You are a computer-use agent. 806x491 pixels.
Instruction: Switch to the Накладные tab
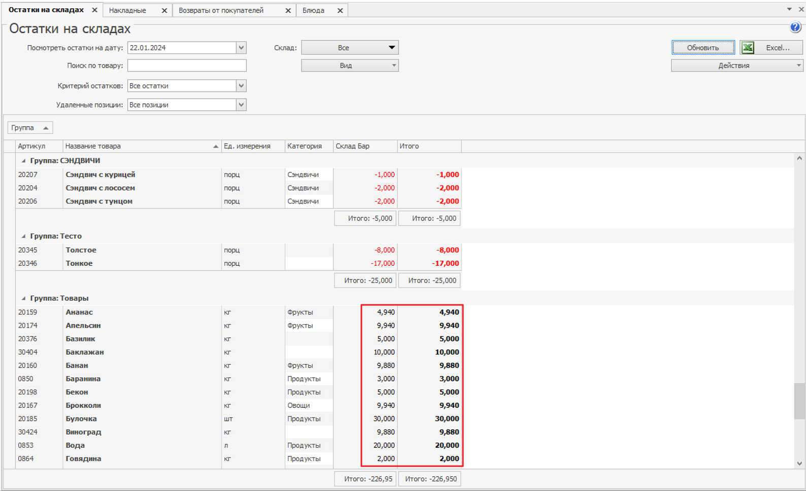(127, 10)
